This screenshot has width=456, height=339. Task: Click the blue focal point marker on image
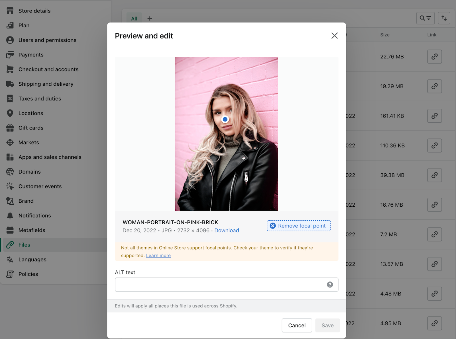tap(225, 119)
